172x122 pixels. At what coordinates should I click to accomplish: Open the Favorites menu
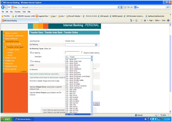(x=18, y=12)
